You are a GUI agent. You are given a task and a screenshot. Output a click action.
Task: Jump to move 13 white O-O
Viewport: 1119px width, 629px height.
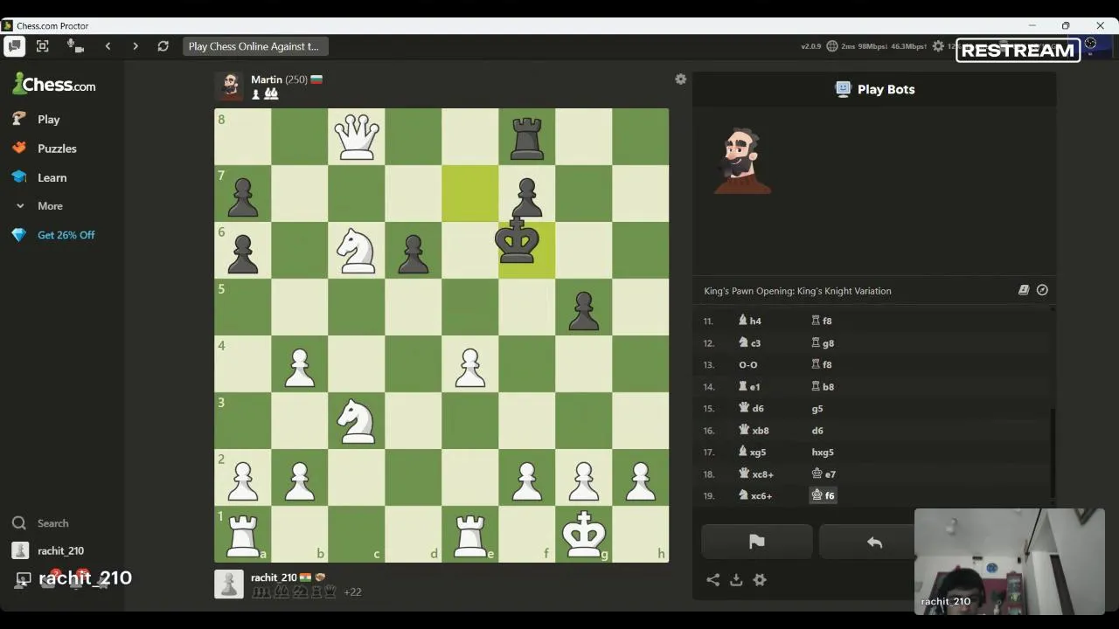748,364
